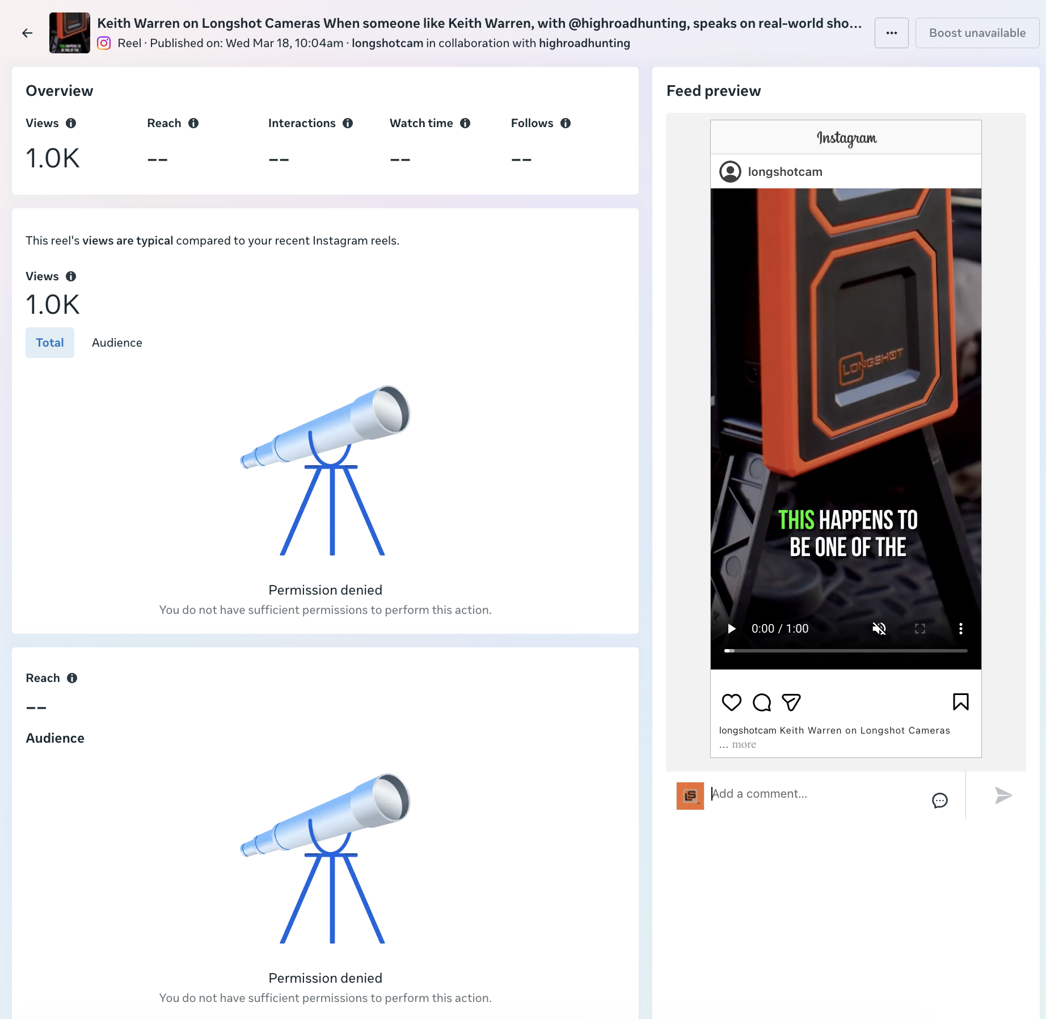Click the 0:00 / 1:00 video timestamp
Screen dimensions: 1046x1019
pyautogui.click(x=780, y=629)
